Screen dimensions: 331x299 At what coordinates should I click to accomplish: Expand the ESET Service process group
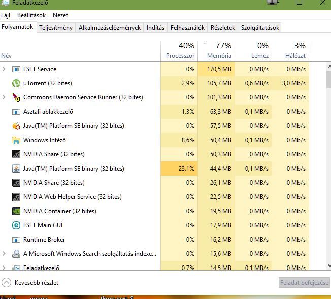click(x=4, y=69)
